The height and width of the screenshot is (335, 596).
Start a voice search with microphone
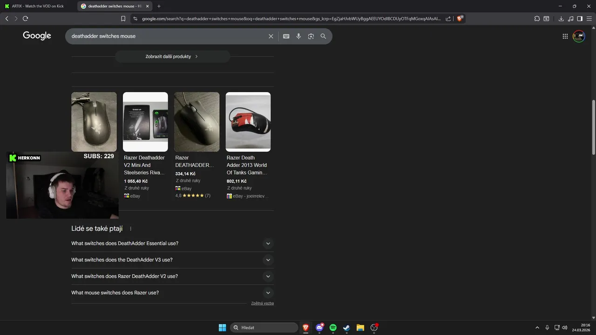click(298, 36)
